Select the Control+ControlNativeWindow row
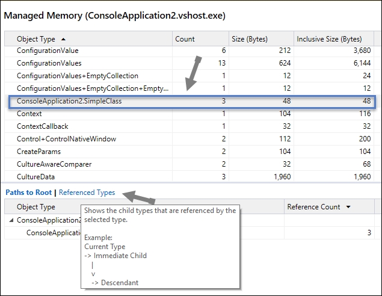The image size is (382, 296). [189, 139]
